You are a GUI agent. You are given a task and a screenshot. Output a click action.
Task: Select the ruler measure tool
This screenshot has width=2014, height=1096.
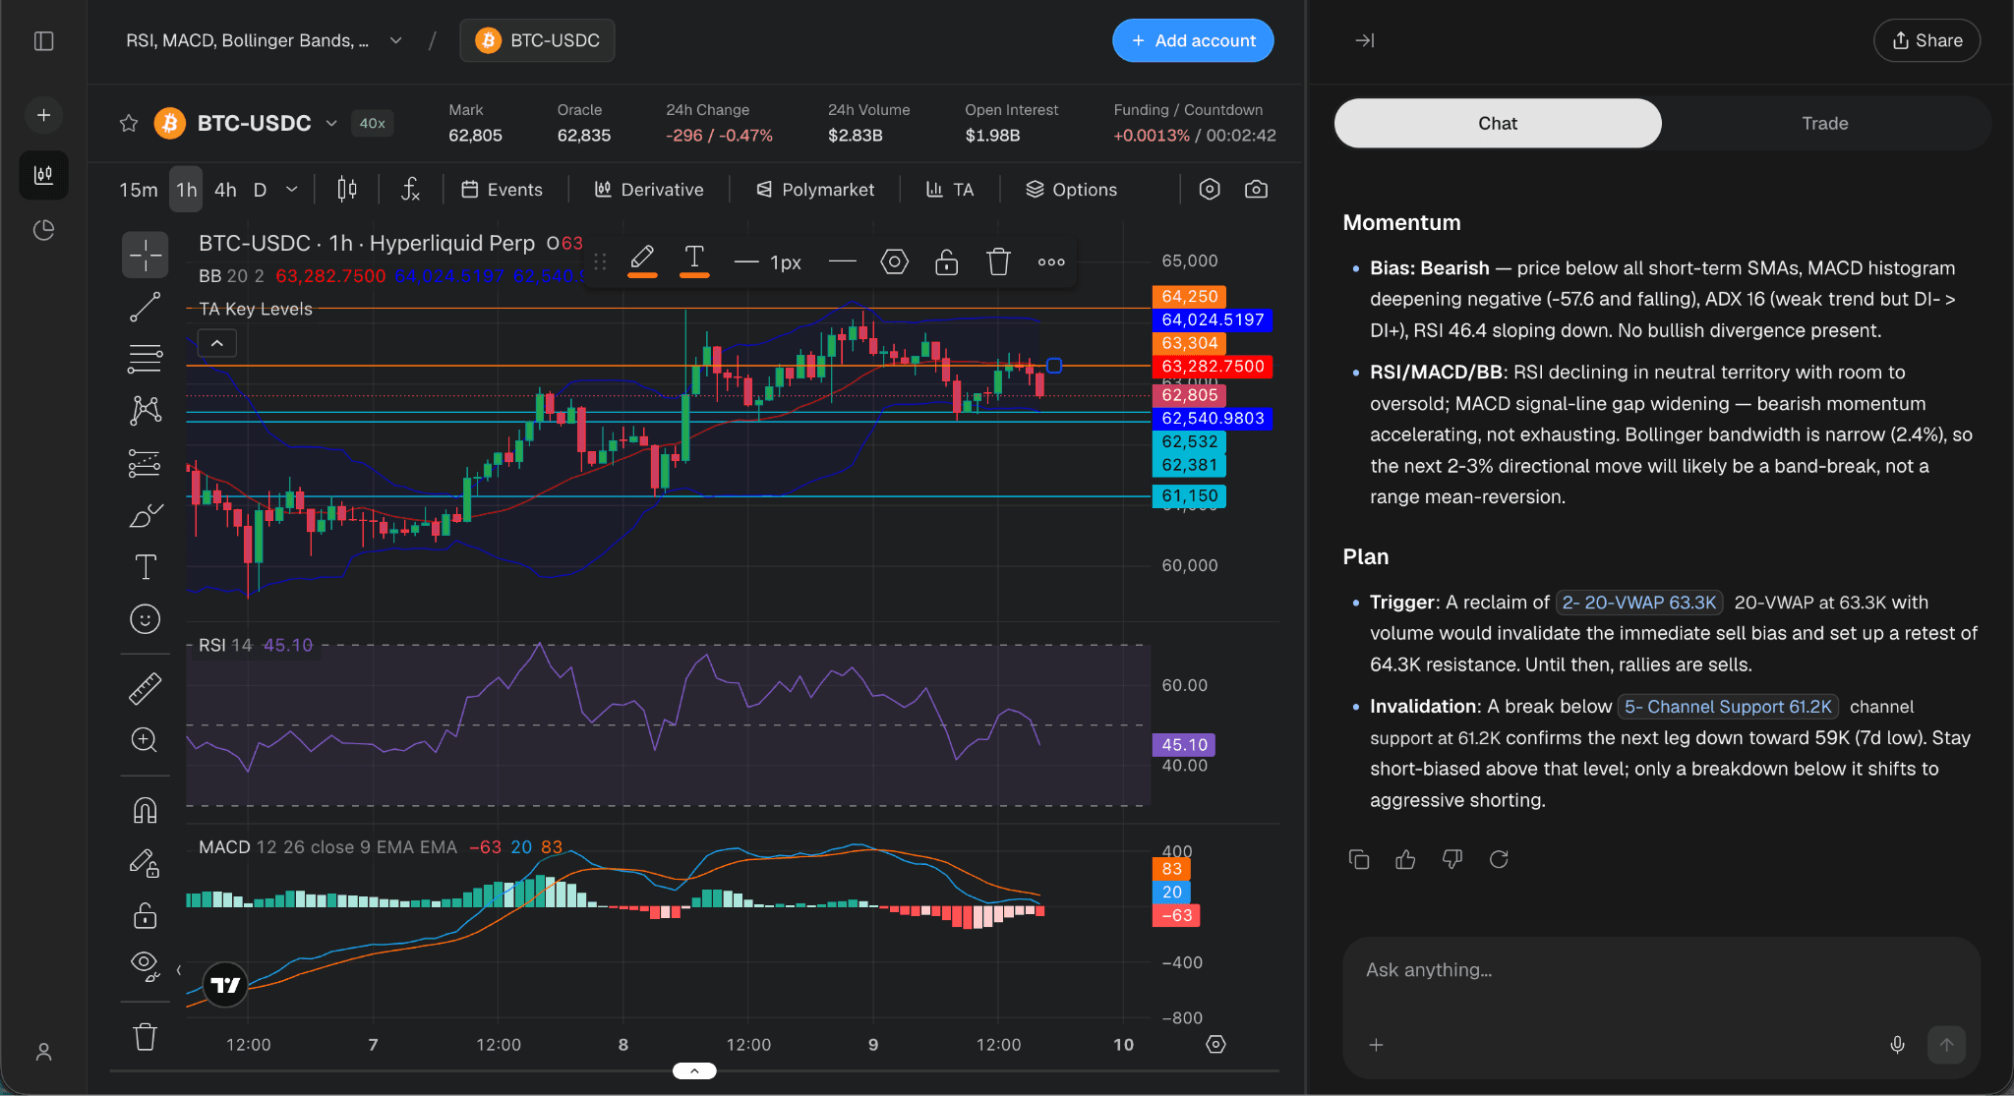146,688
